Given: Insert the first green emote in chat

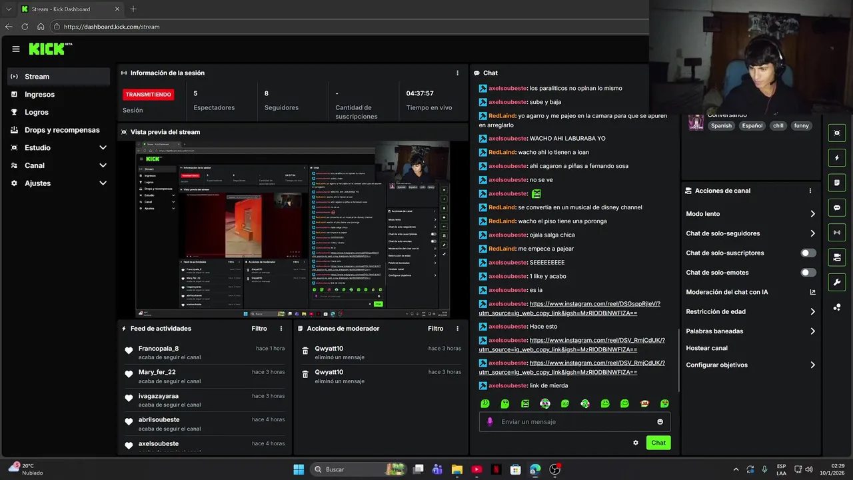Looking at the screenshot, I should click(485, 403).
